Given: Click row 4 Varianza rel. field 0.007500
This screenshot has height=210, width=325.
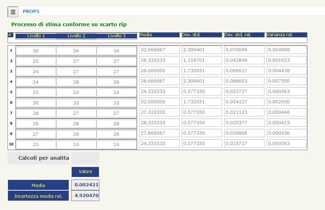Looking at the screenshot, I should coord(286,81).
